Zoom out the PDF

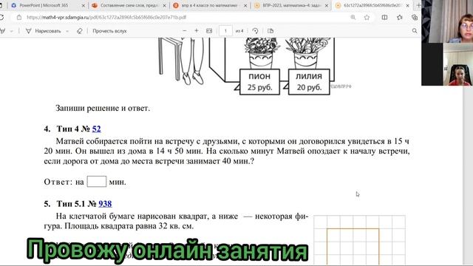(185, 31)
